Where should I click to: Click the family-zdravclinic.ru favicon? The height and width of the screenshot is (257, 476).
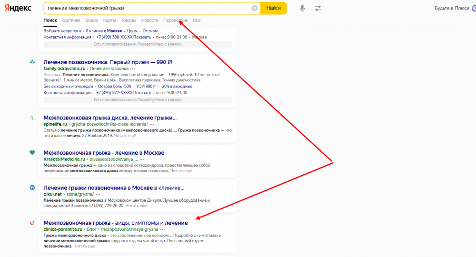click(x=32, y=62)
